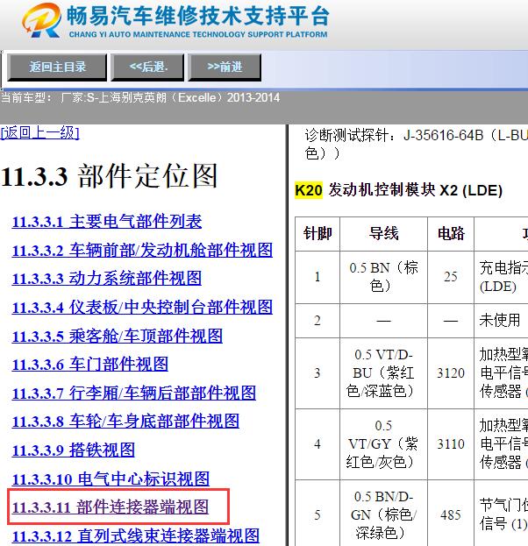Select the highlighted K20 text
Viewport: 528px width, 546px height.
309,190
